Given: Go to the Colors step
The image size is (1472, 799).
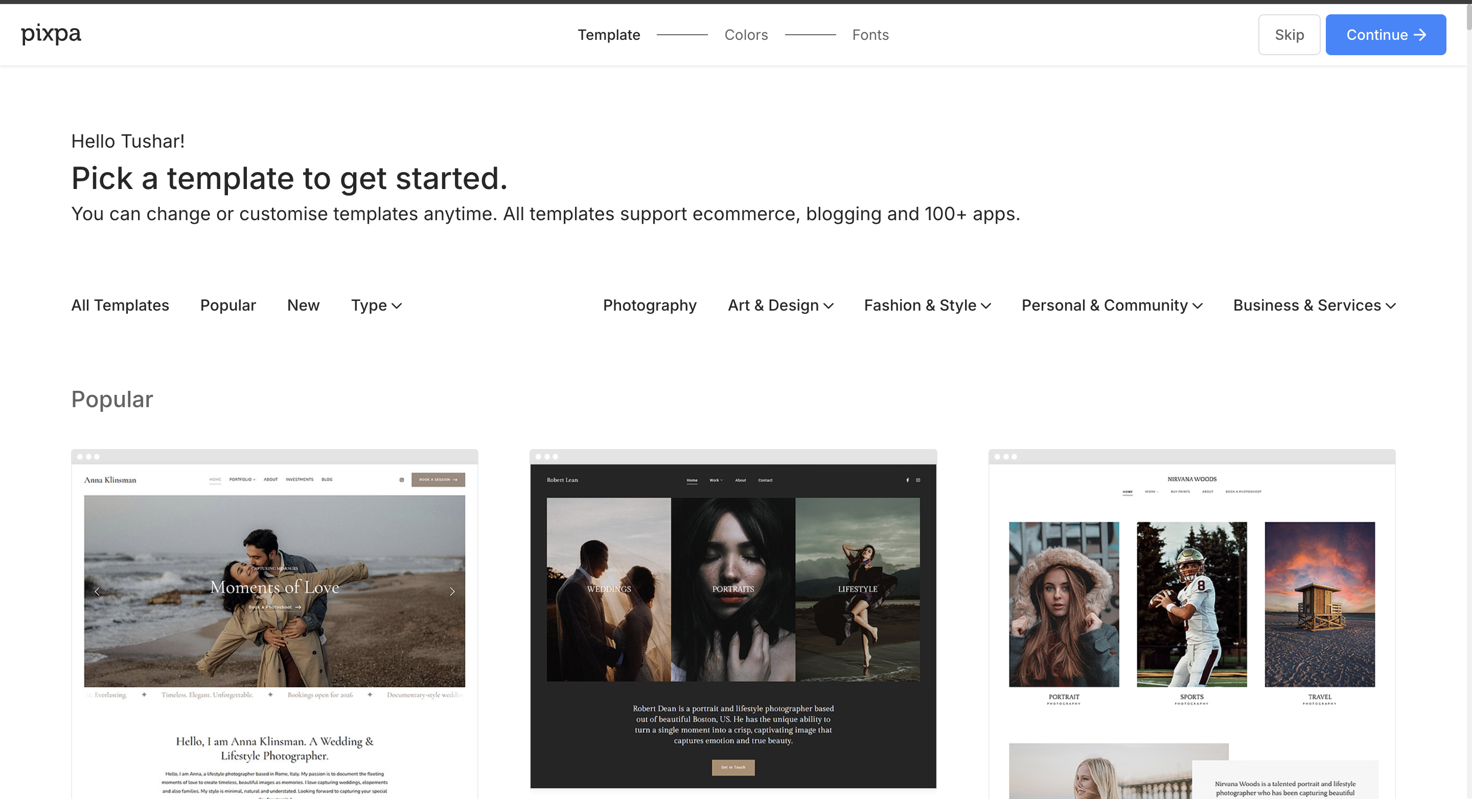Looking at the screenshot, I should [746, 35].
